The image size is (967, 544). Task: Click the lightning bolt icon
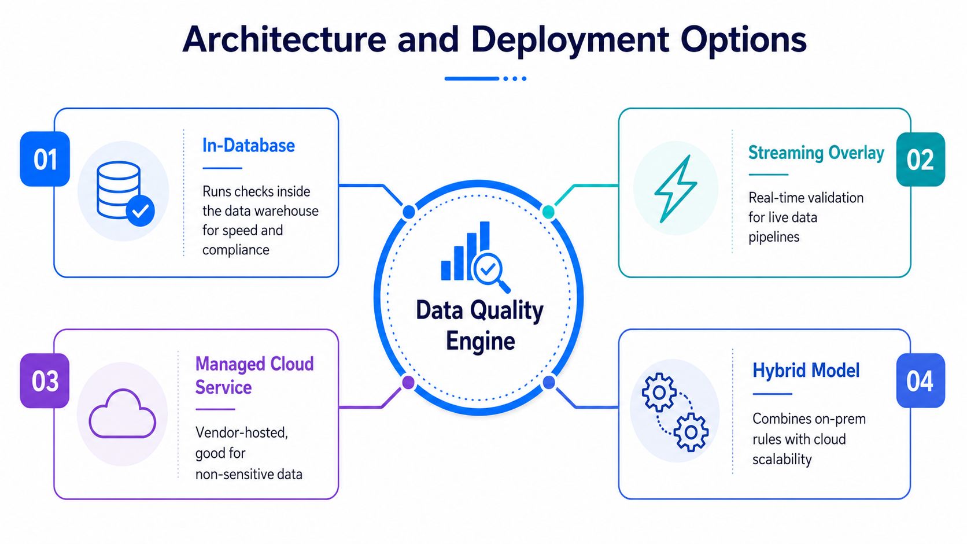(676, 188)
